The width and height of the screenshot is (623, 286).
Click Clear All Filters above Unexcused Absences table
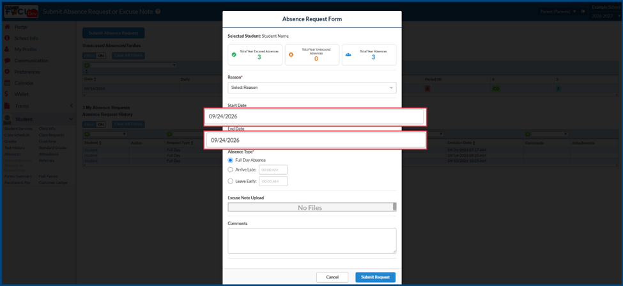[x=128, y=56]
